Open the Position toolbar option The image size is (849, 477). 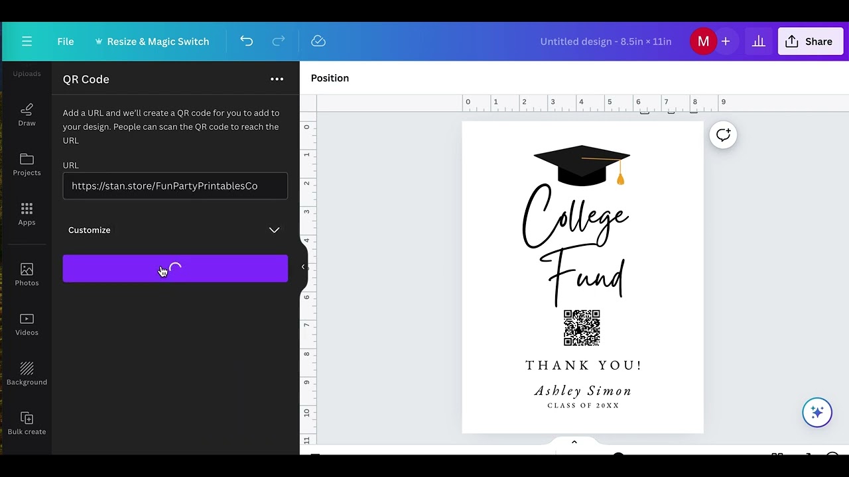(330, 78)
